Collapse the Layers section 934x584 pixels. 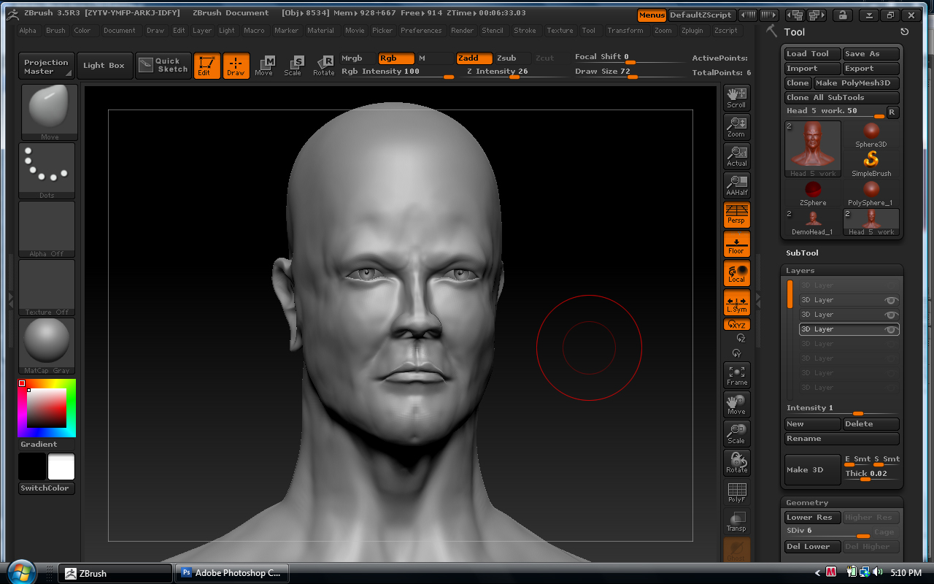pyautogui.click(x=800, y=271)
